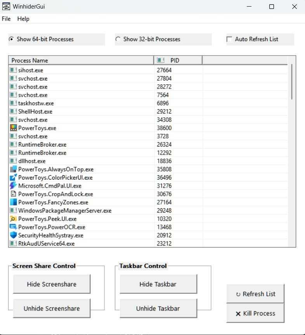Screen dimensions: 305x335
Task: Click the WindowsPackageManagerServer.exe icon
Action: (x=13, y=210)
